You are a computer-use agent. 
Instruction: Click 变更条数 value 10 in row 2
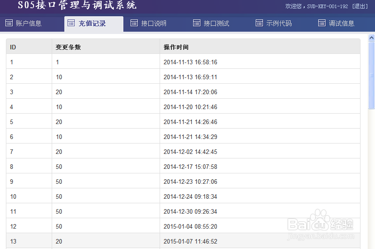pyautogui.click(x=59, y=77)
